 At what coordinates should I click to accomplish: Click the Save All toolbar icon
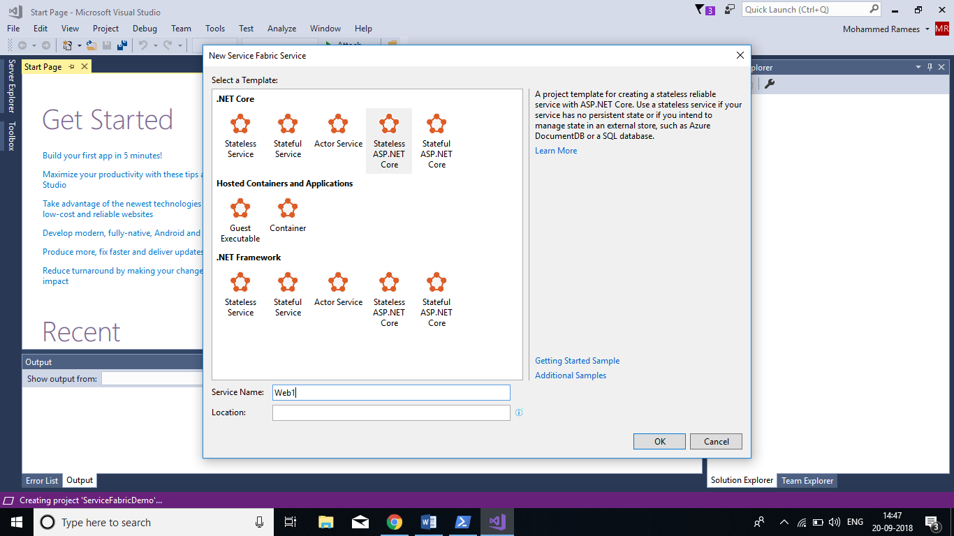coord(122,45)
